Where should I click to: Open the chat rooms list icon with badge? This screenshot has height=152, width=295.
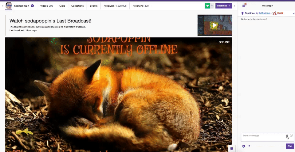tap(244, 6)
